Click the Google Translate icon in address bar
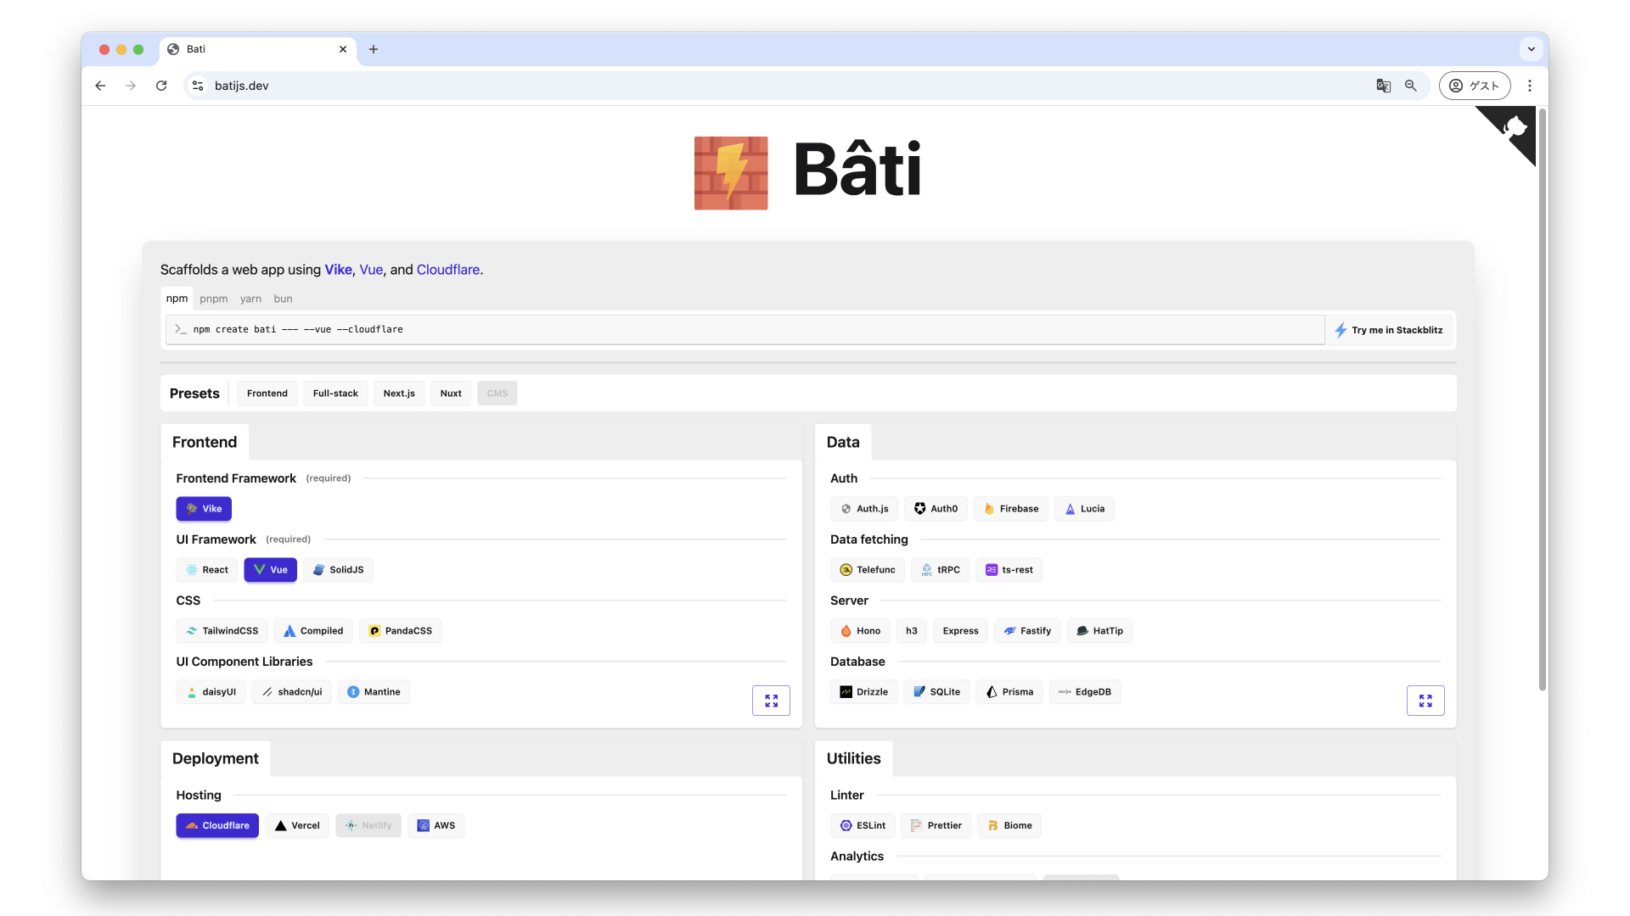The image size is (1630, 916). tap(1383, 86)
